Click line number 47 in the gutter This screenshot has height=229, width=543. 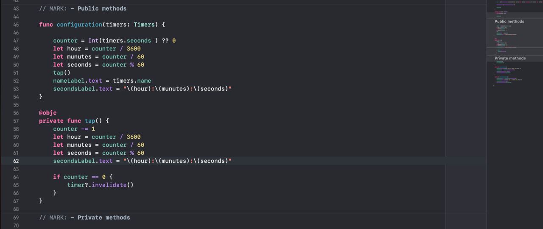(x=16, y=41)
